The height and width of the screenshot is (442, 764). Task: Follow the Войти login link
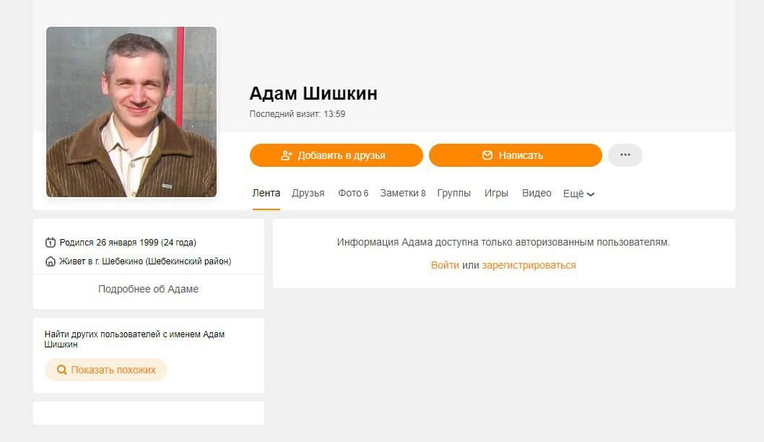click(x=445, y=265)
